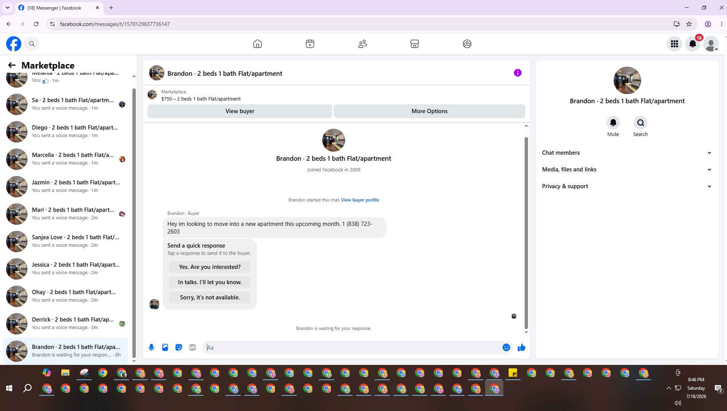Image resolution: width=727 pixels, height=411 pixels.
Task: Open the Facebook logo home link
Action: point(14,44)
